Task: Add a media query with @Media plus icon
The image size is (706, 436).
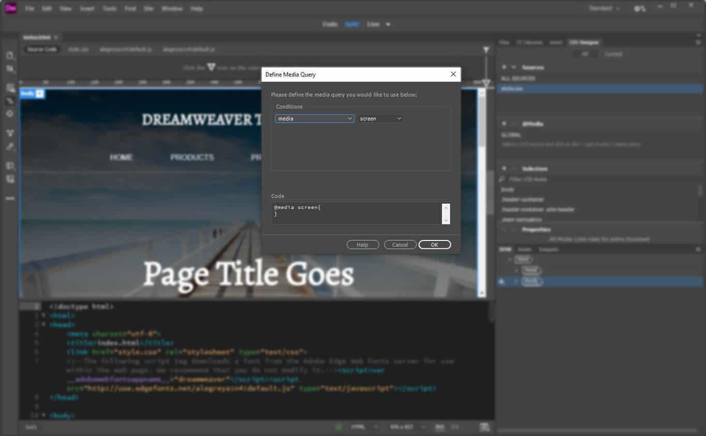Action: [504, 124]
